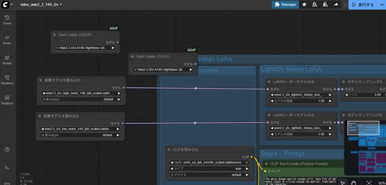
Task: Next value arrow on low_noise_14B_fp8 model field
Action: pyautogui.click(x=118, y=129)
